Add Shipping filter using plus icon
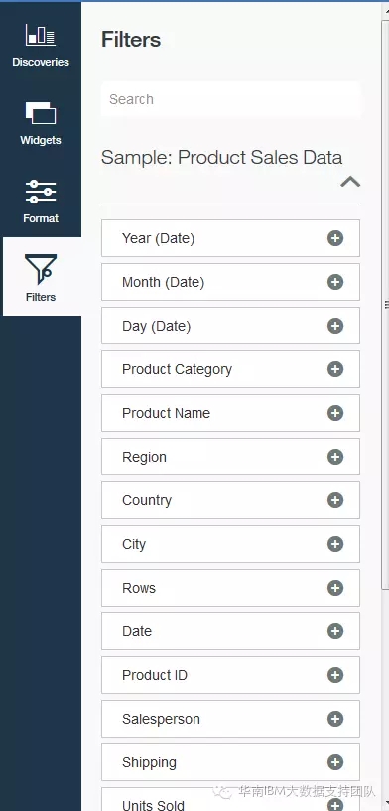389x811 pixels. [x=335, y=762]
